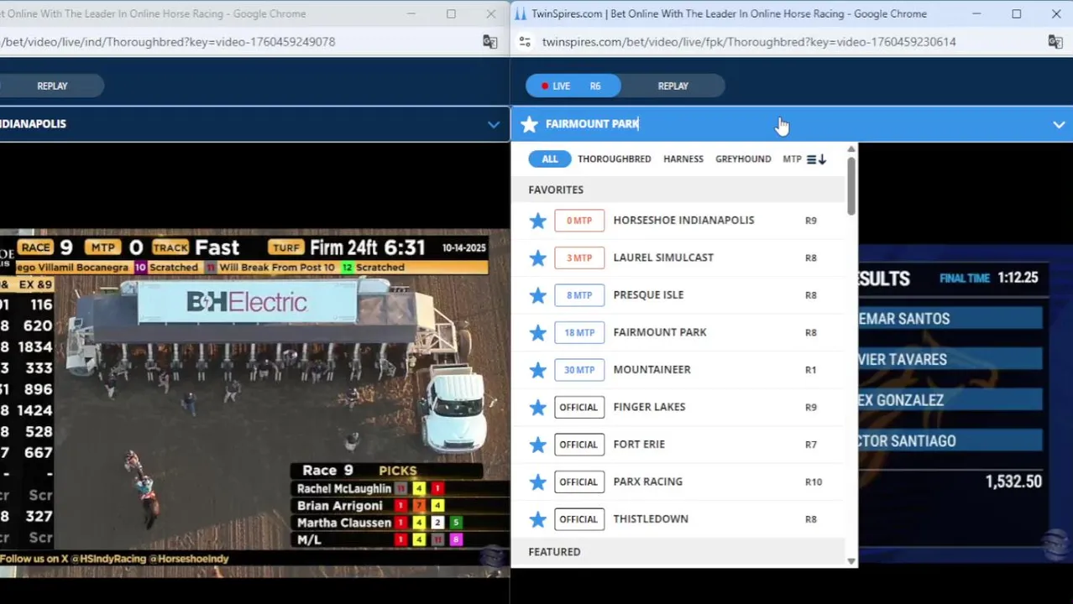Toggle the favorite star for Fort Erie
The height and width of the screenshot is (604, 1073).
[538, 445]
